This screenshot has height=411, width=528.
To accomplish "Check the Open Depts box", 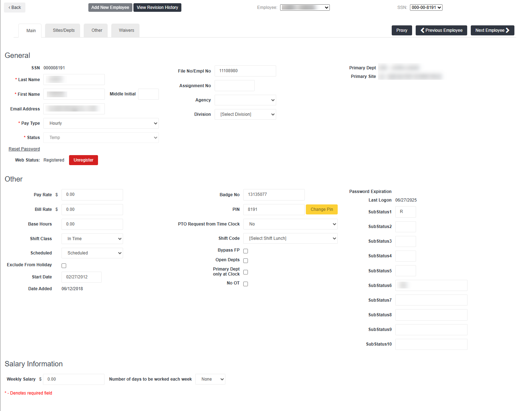I will coord(245,261).
